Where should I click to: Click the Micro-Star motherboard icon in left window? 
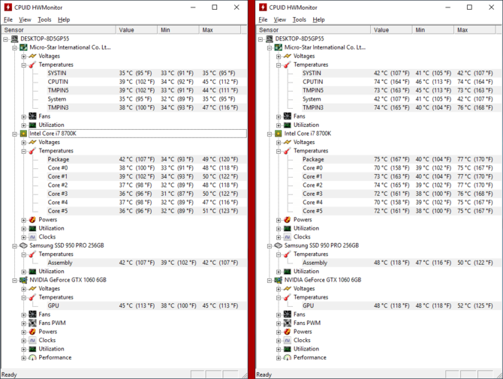click(23, 47)
